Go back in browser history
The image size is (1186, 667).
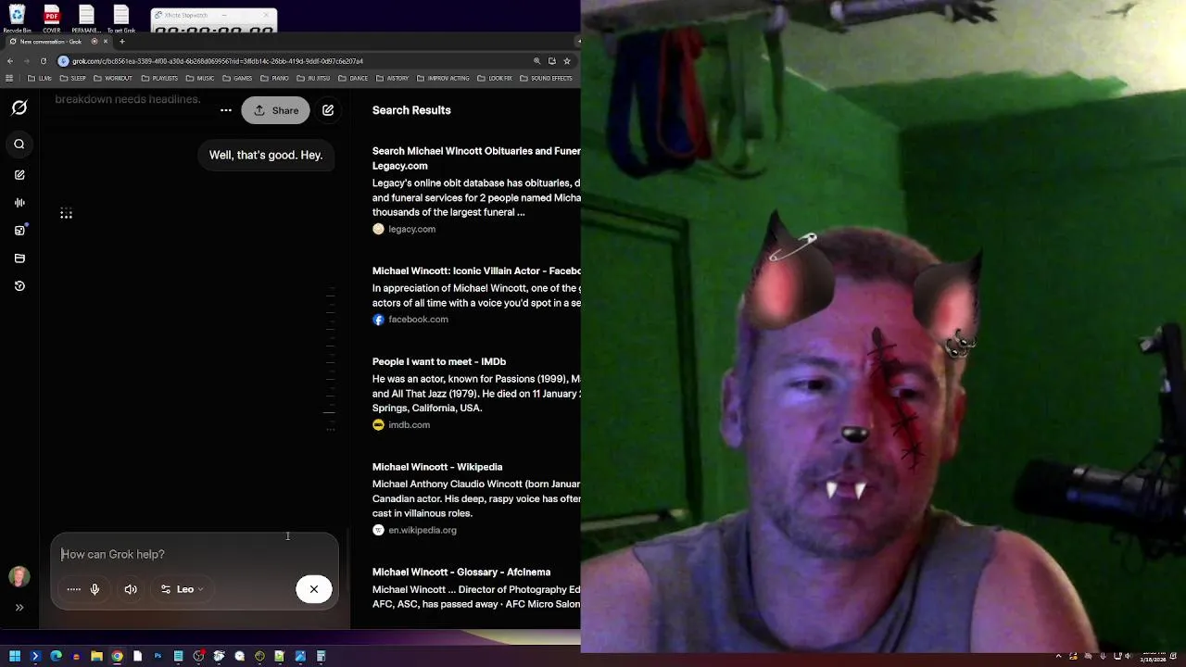[x=10, y=61]
